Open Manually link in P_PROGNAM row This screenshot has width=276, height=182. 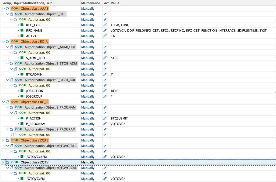coord(88,124)
